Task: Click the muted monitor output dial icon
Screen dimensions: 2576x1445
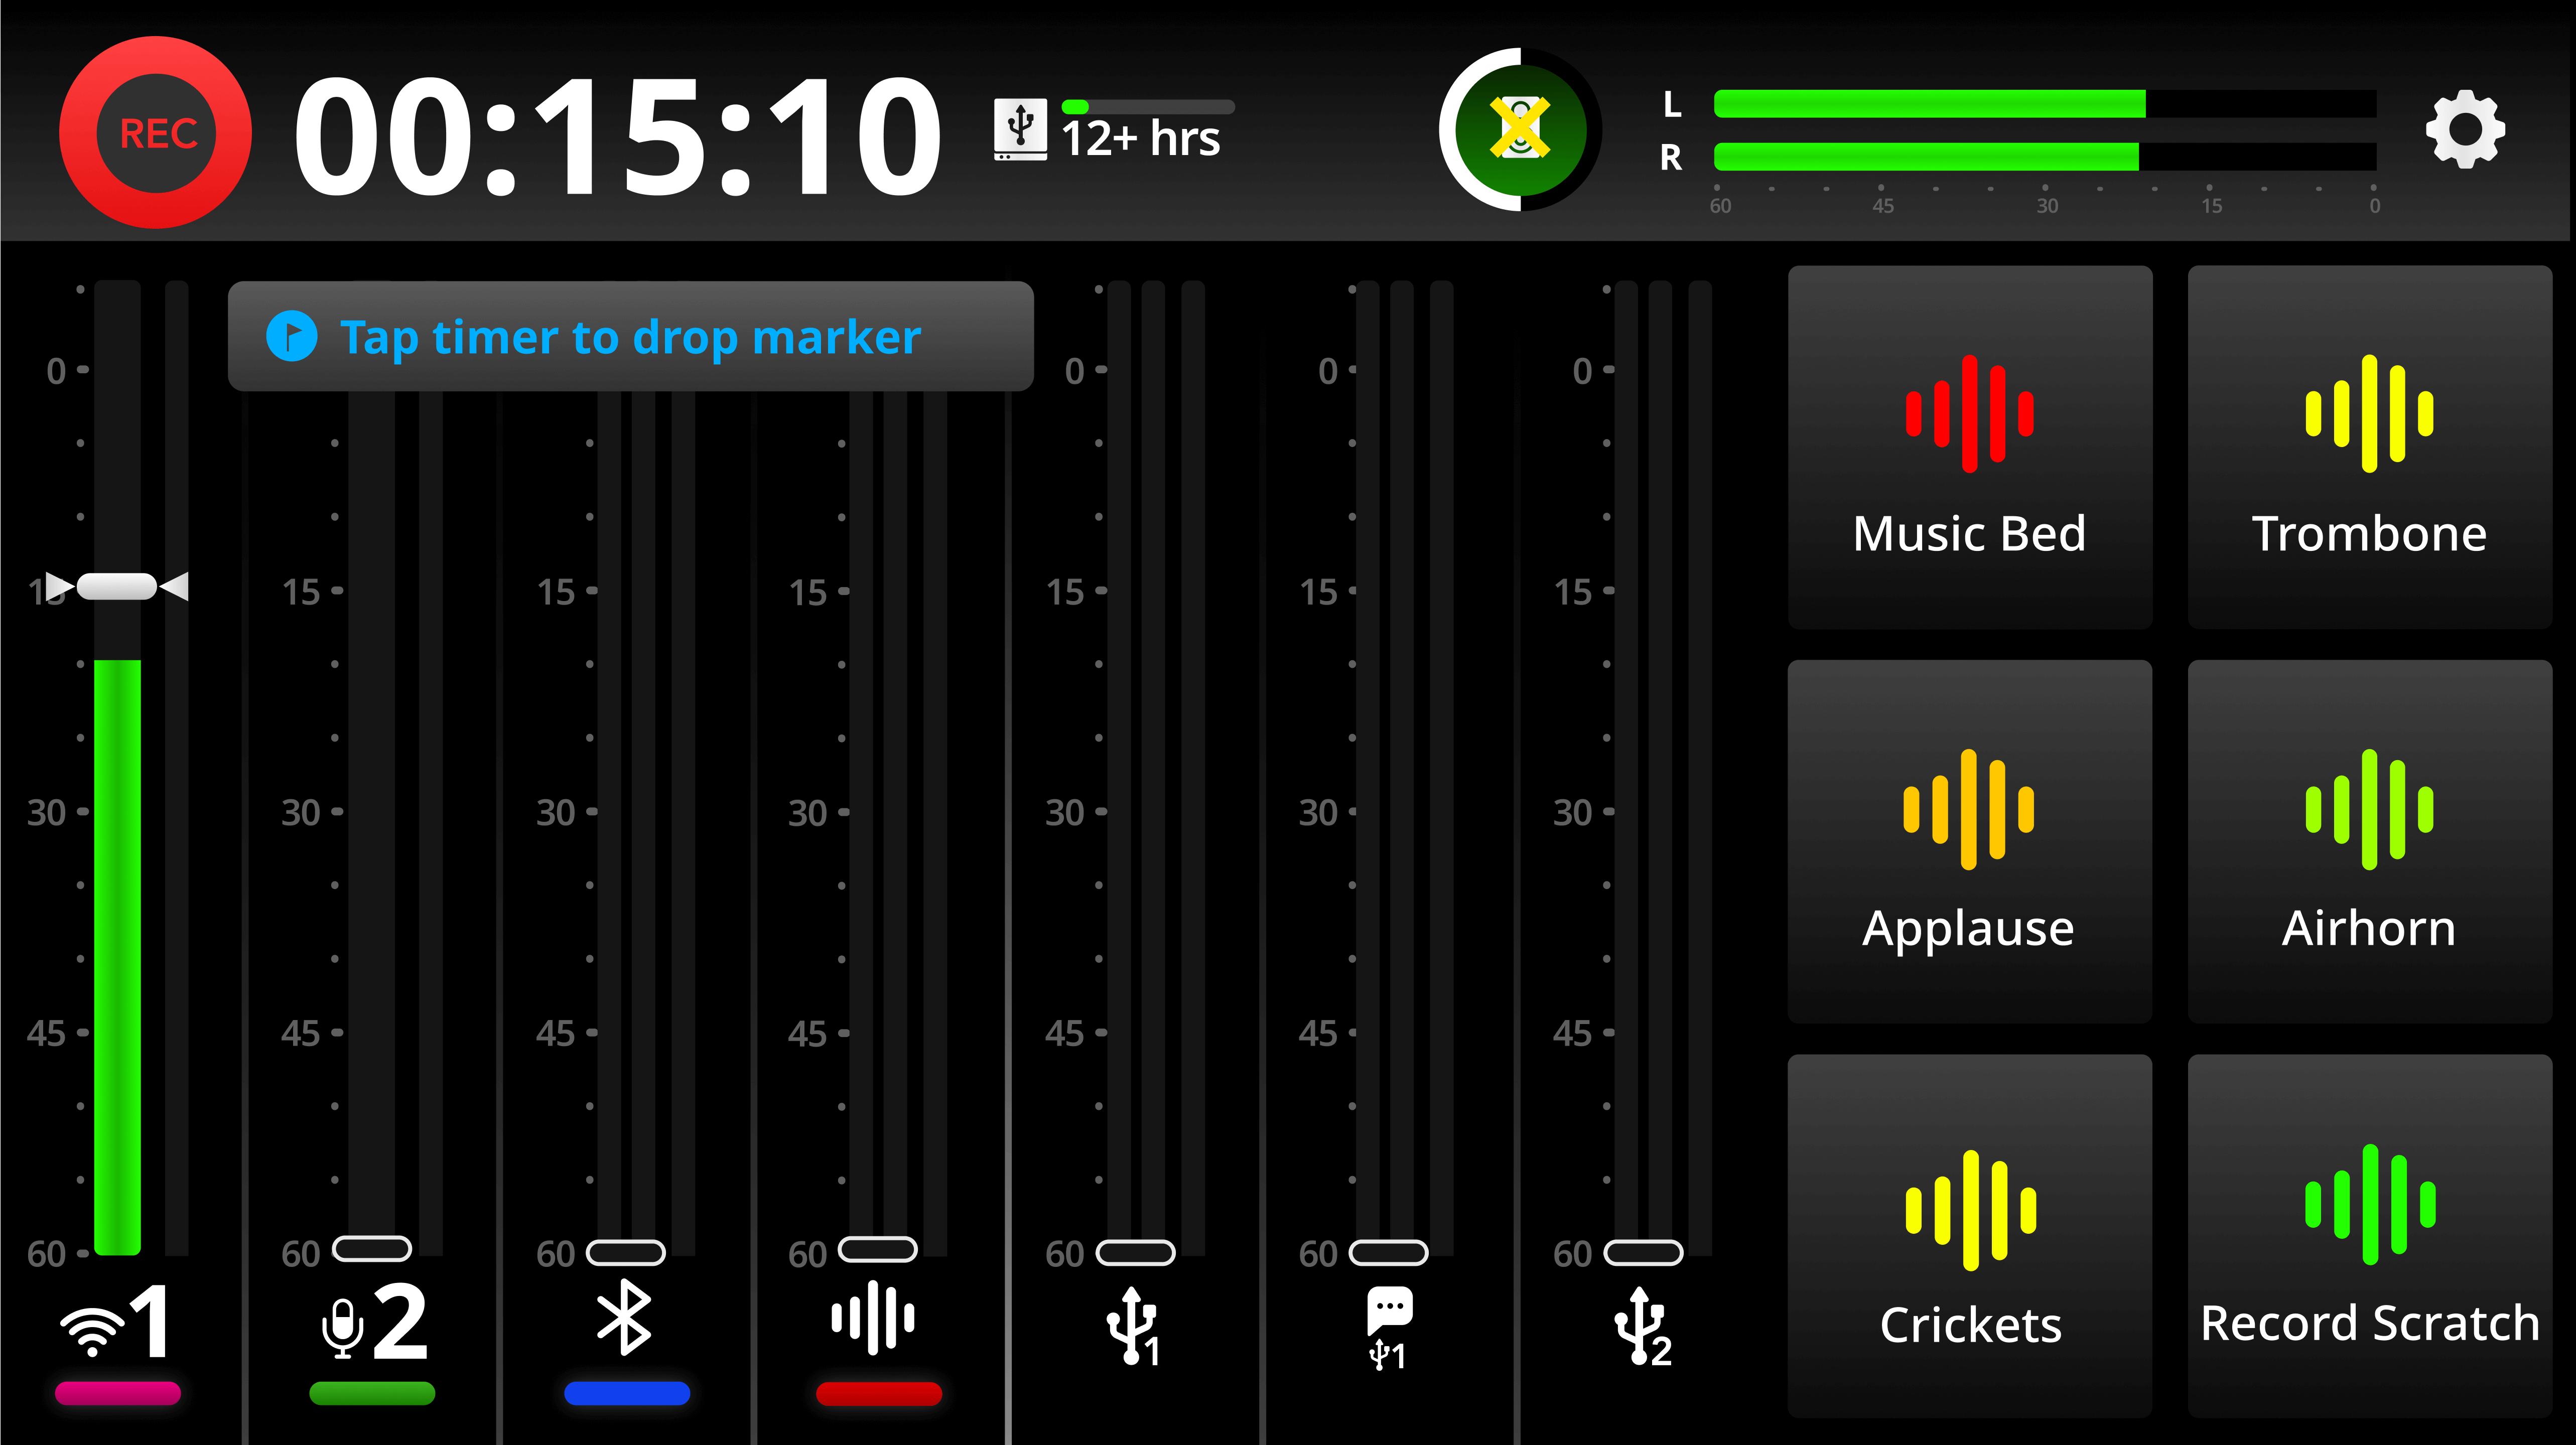Action: click(x=1519, y=130)
